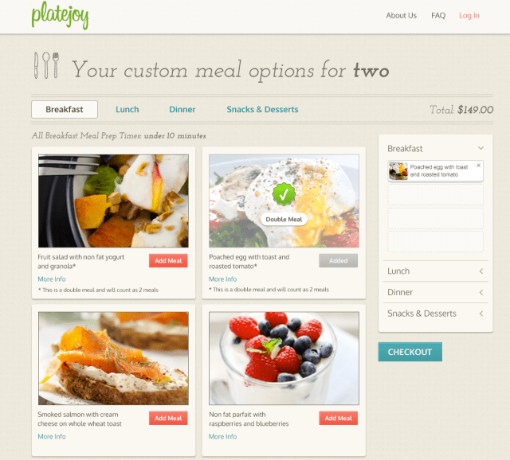Click the smoked salmon toast photo
Image resolution: width=510 pixels, height=460 pixels.
point(113,358)
